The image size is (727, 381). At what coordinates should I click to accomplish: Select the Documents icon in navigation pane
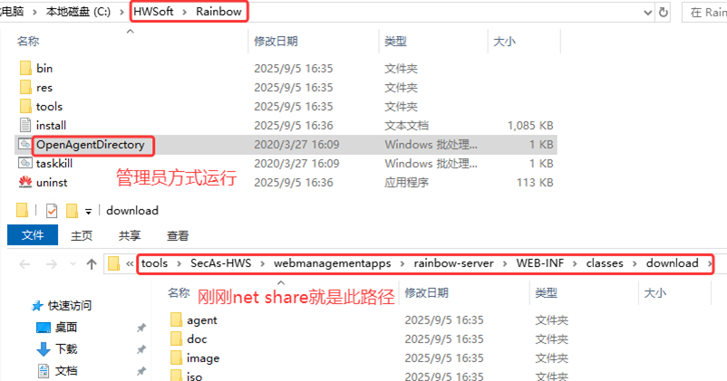pyautogui.click(x=44, y=371)
